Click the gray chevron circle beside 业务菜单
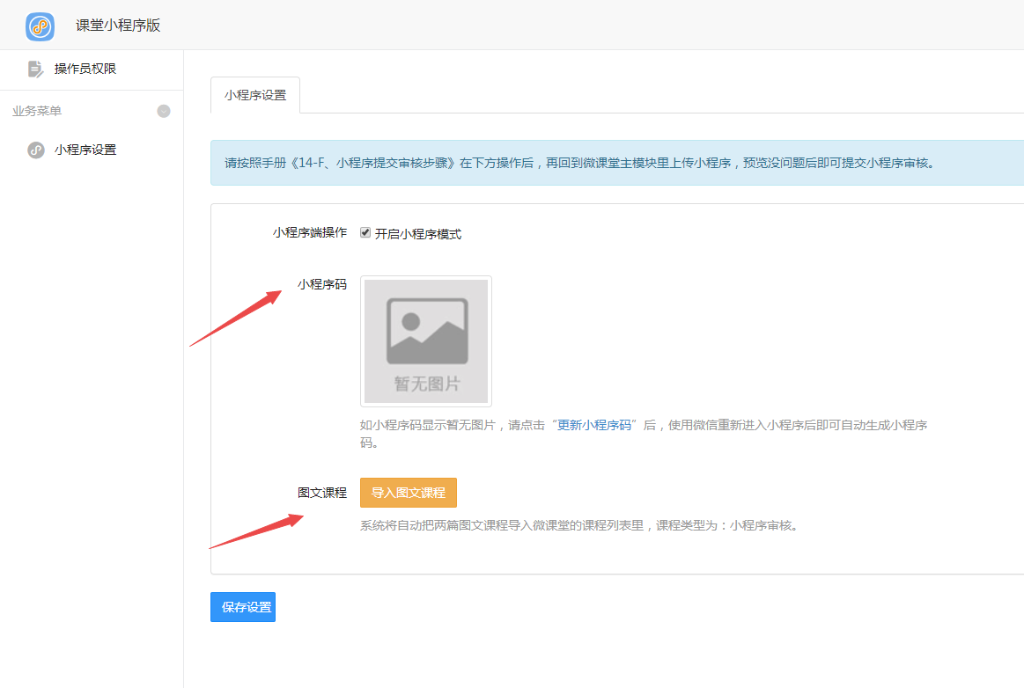This screenshot has height=688, width=1024. [164, 111]
